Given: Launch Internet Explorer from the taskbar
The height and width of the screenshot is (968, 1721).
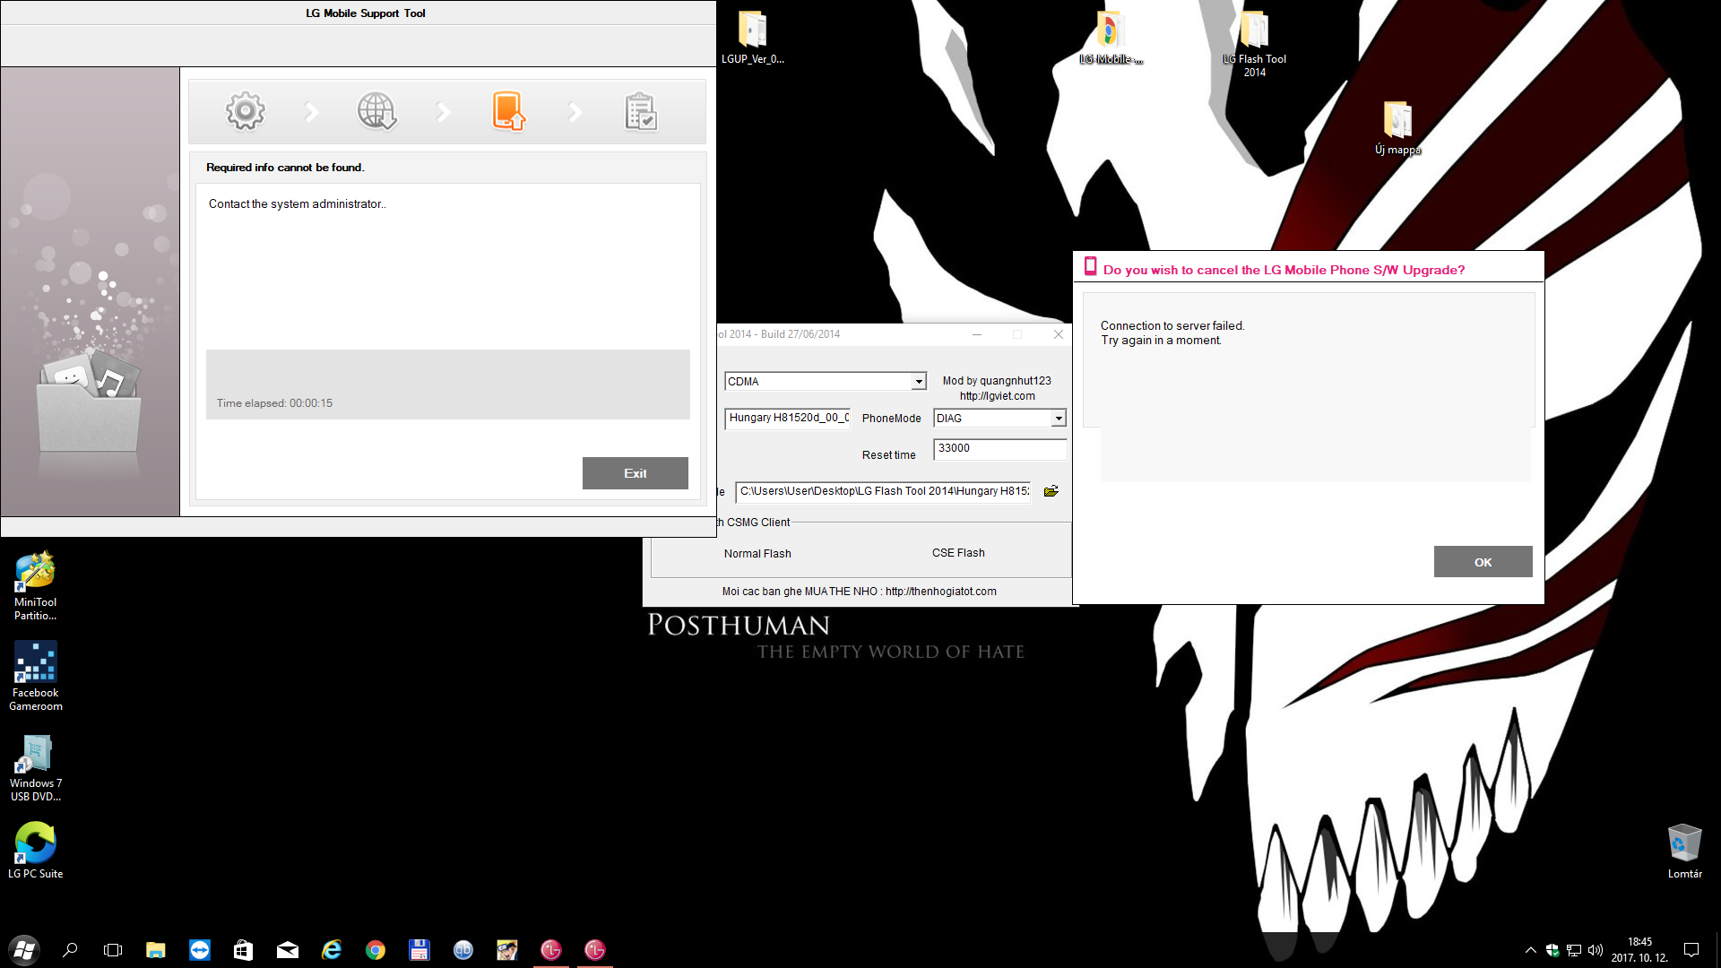Looking at the screenshot, I should (332, 950).
